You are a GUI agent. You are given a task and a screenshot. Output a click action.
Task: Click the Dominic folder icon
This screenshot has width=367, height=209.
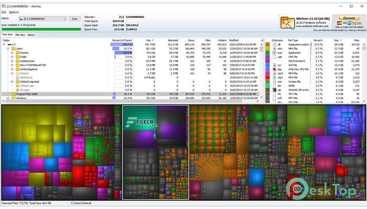tap(17, 53)
